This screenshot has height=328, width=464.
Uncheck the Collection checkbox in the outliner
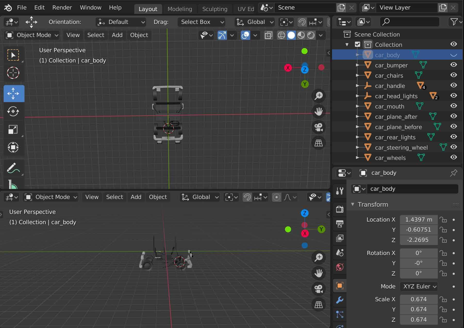click(357, 44)
